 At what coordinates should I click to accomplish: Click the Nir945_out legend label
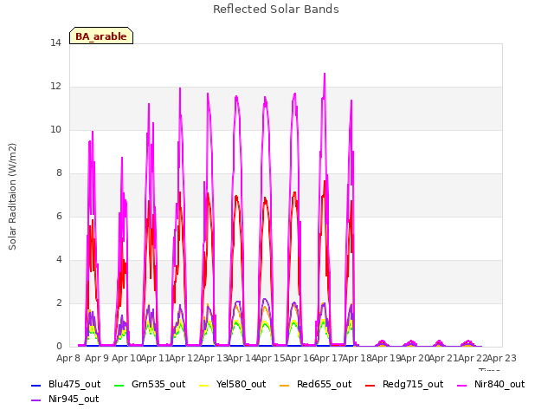tap(74, 400)
